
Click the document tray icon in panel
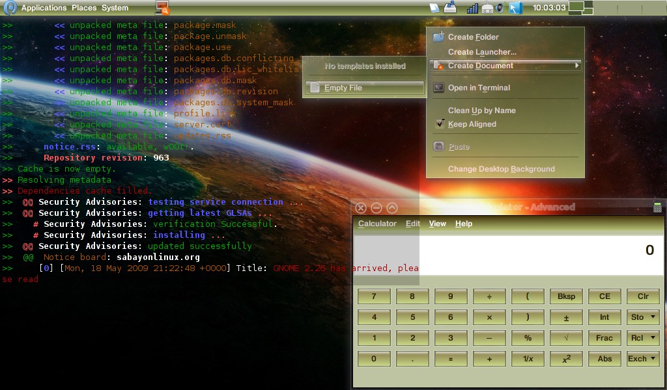tap(434, 8)
